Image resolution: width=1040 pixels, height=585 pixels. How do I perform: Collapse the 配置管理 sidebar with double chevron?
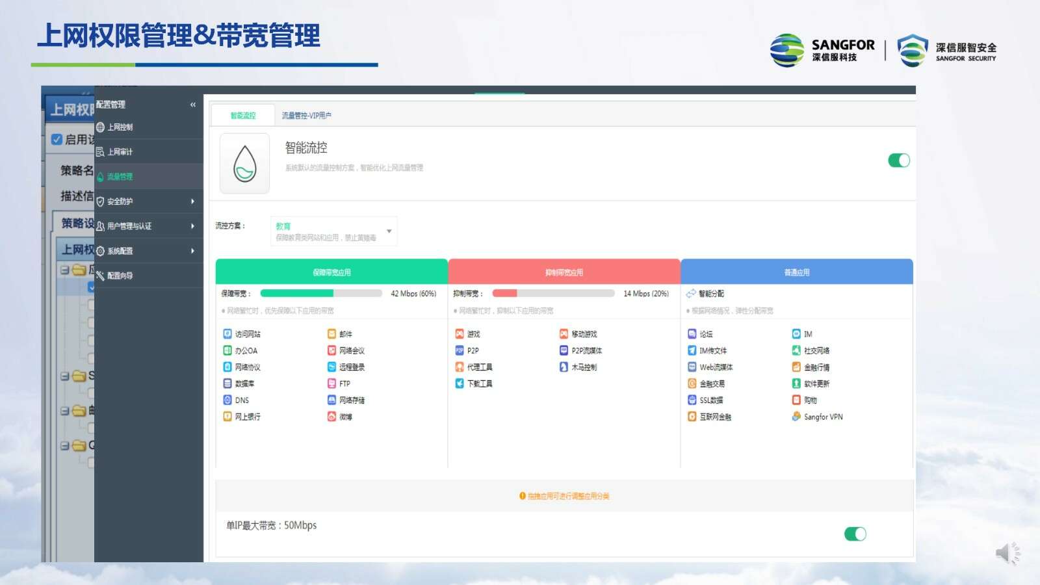tap(193, 105)
